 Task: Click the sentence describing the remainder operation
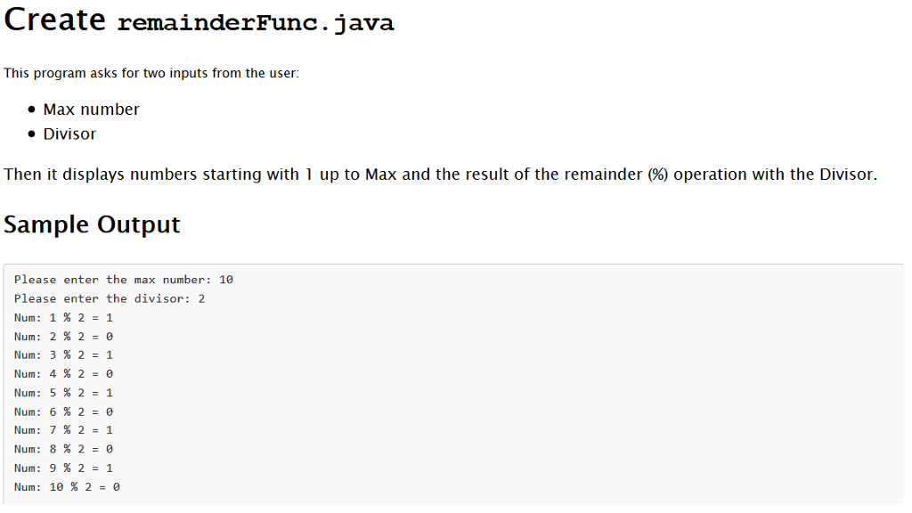[440, 175]
